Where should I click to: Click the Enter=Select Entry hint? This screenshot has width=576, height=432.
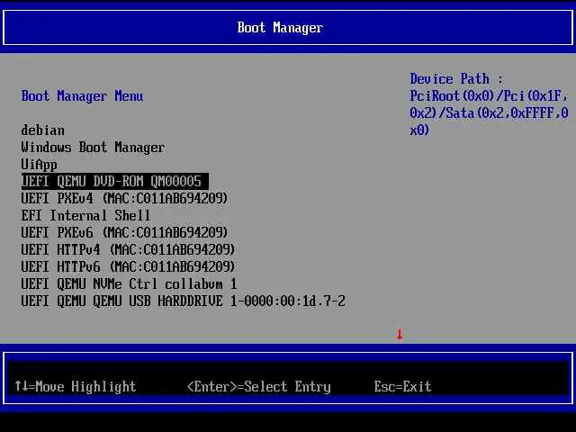(258, 386)
